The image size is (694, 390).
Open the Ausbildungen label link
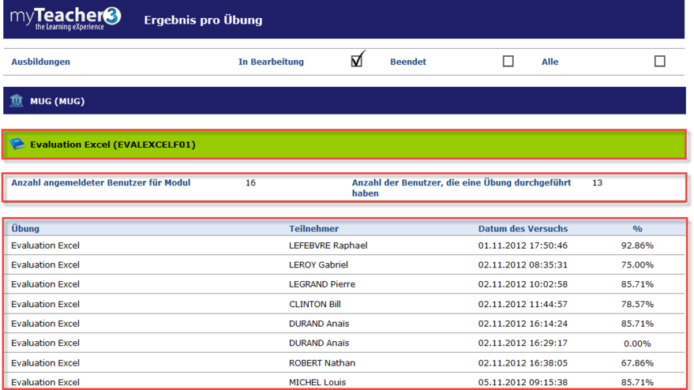(x=40, y=62)
